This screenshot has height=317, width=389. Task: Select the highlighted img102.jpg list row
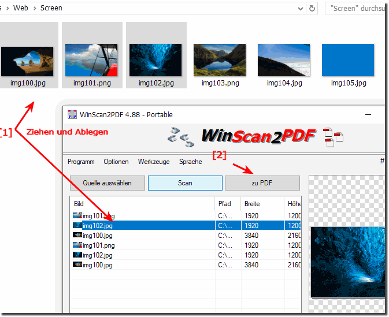pos(186,226)
